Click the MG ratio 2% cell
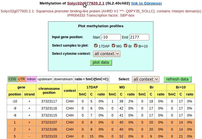The image size is (202, 139). click(x=131, y=101)
